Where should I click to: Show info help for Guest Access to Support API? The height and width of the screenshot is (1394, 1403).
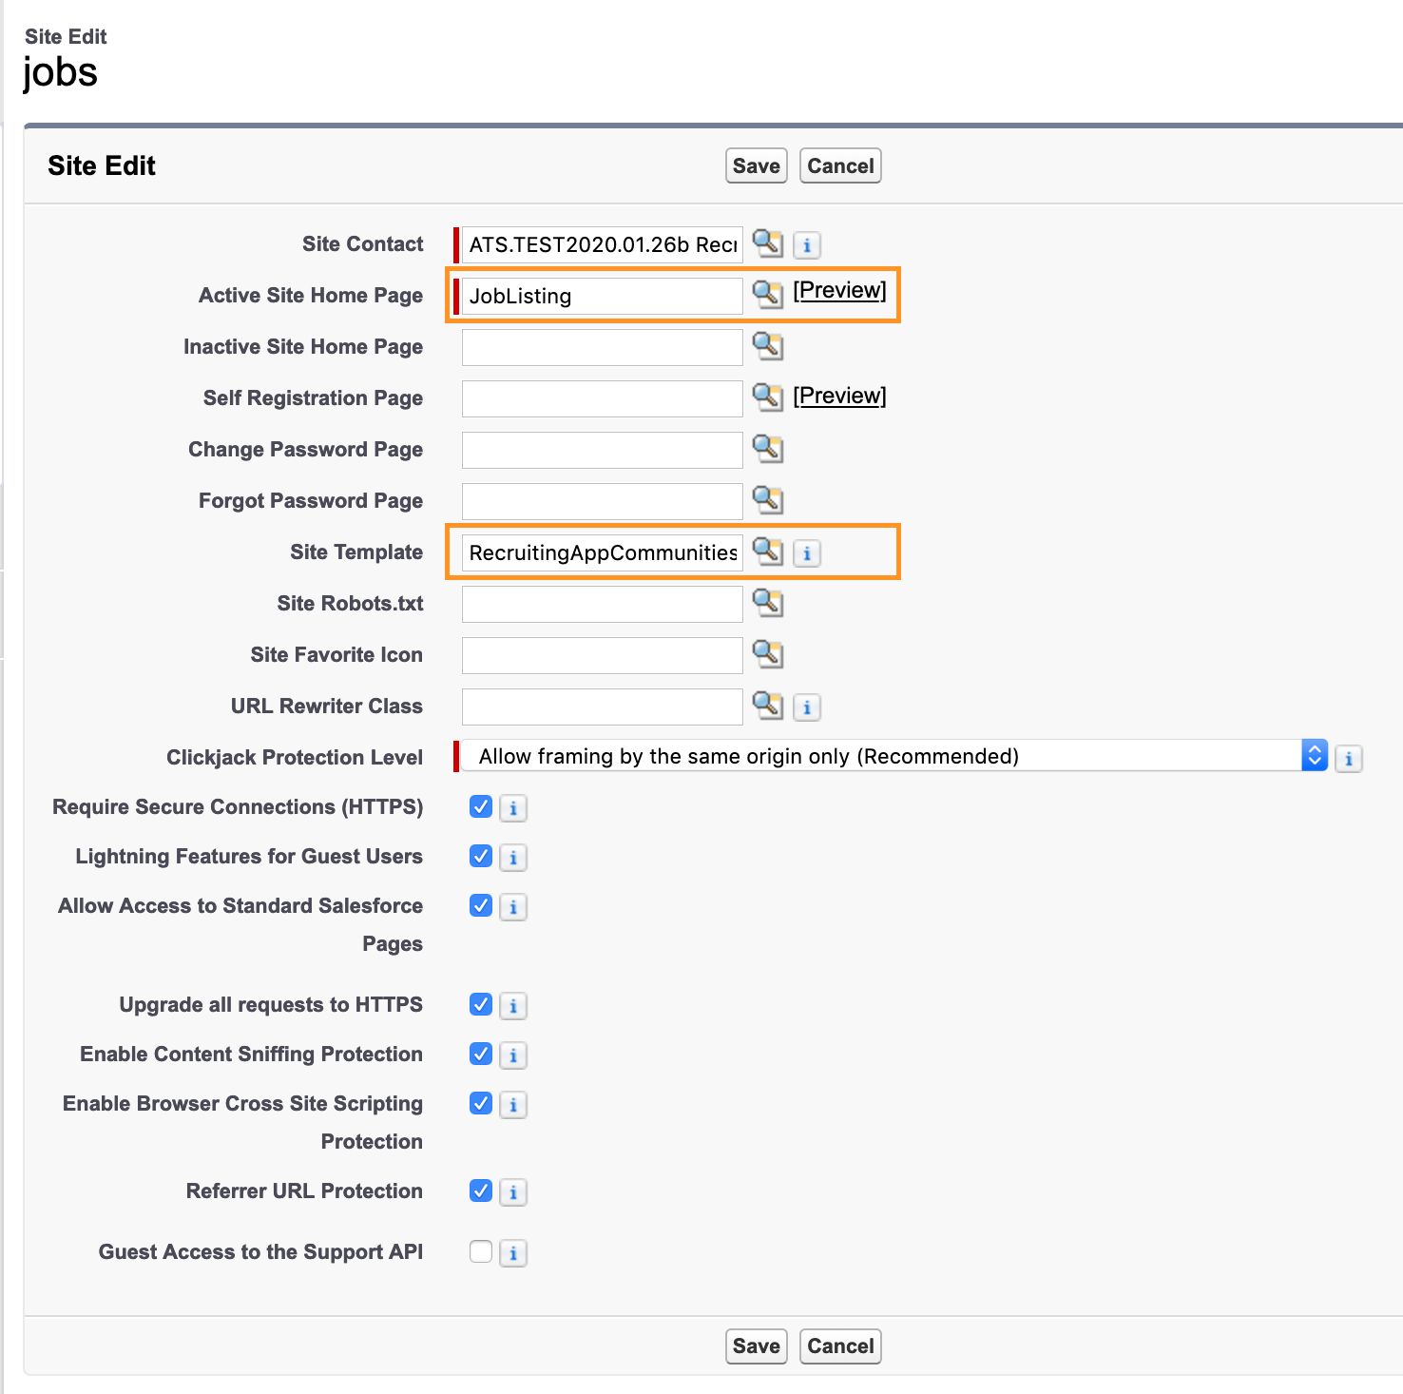pyautogui.click(x=513, y=1253)
